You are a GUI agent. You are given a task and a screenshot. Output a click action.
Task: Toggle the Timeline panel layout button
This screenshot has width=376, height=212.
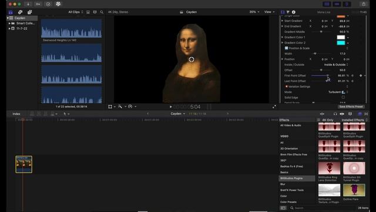337,4
